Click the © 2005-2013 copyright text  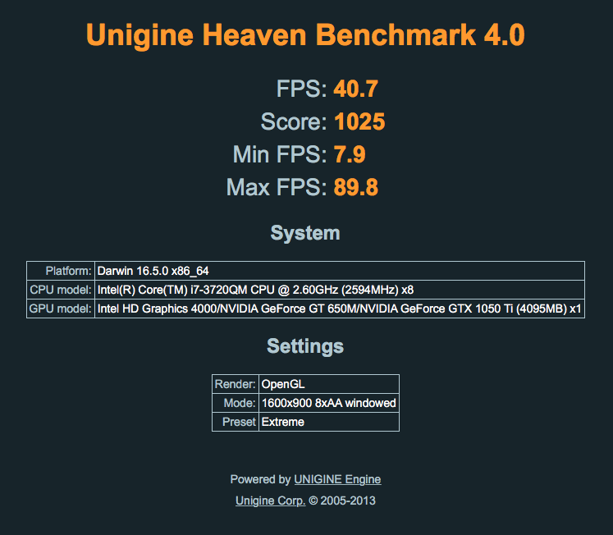point(342,501)
